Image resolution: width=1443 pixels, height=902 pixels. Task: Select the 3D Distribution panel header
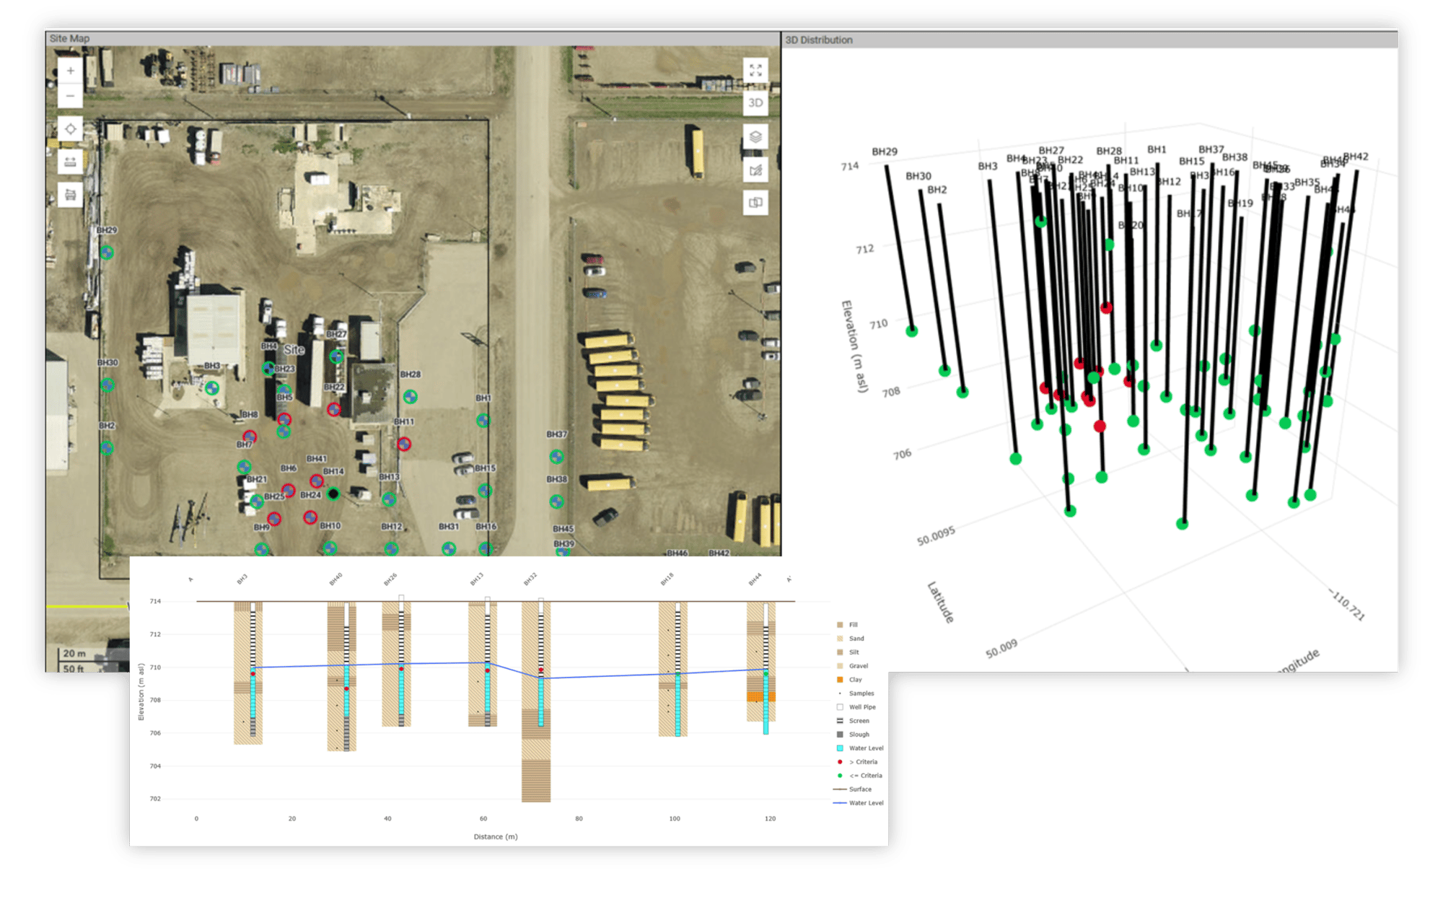tap(819, 40)
